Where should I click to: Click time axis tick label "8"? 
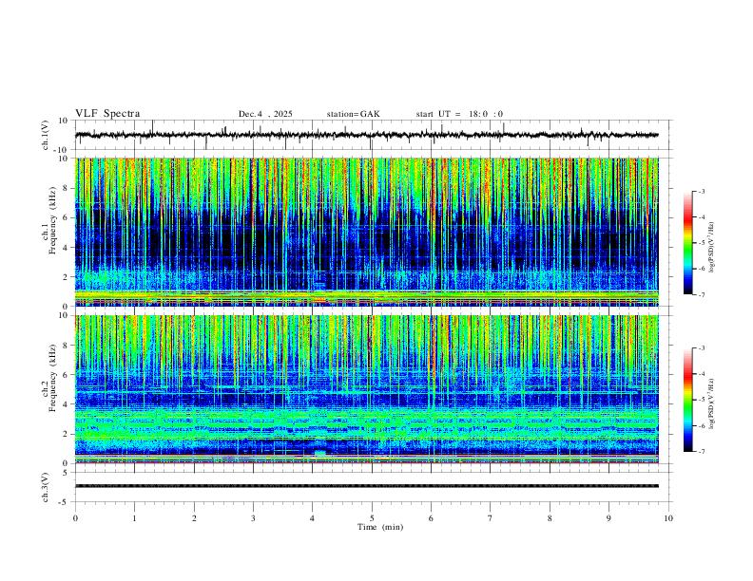[550, 518]
